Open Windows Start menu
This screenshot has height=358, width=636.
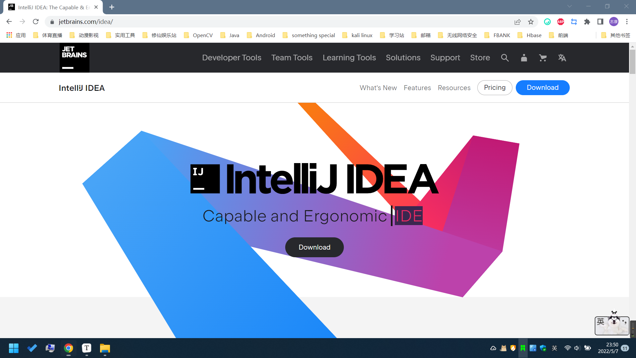click(x=14, y=348)
